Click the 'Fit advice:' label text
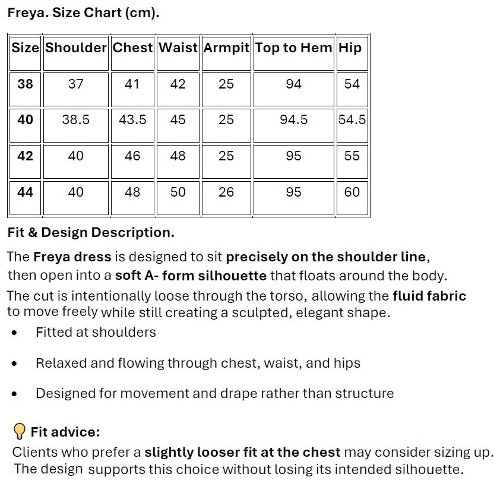 point(65,432)
